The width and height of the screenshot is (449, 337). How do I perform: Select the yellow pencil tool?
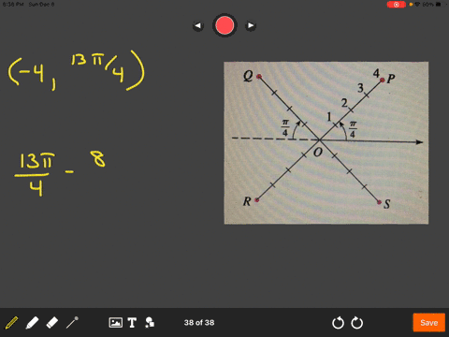pyautogui.click(x=11, y=322)
